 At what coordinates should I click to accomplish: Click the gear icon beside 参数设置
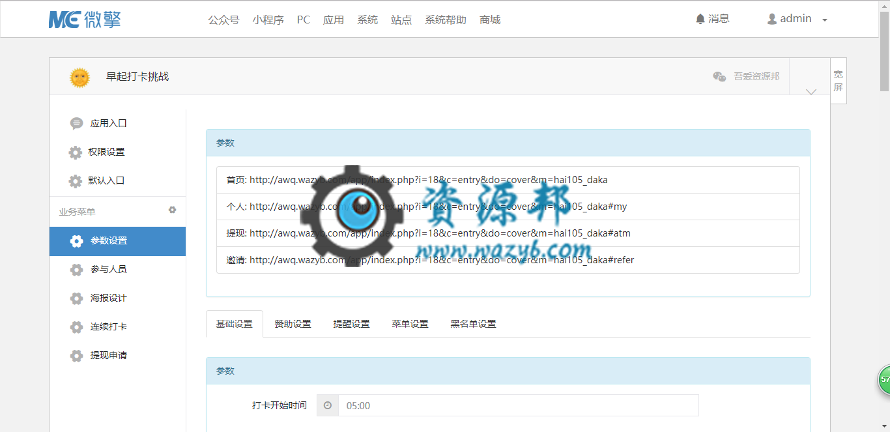tap(76, 241)
